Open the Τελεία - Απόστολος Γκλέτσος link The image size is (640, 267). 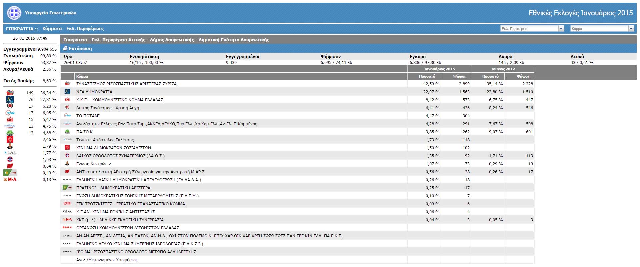(x=105, y=140)
